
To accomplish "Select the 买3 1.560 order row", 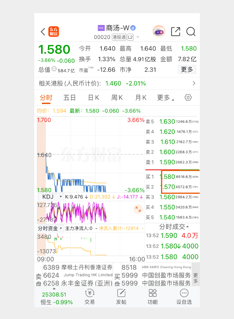I will click(172, 197).
